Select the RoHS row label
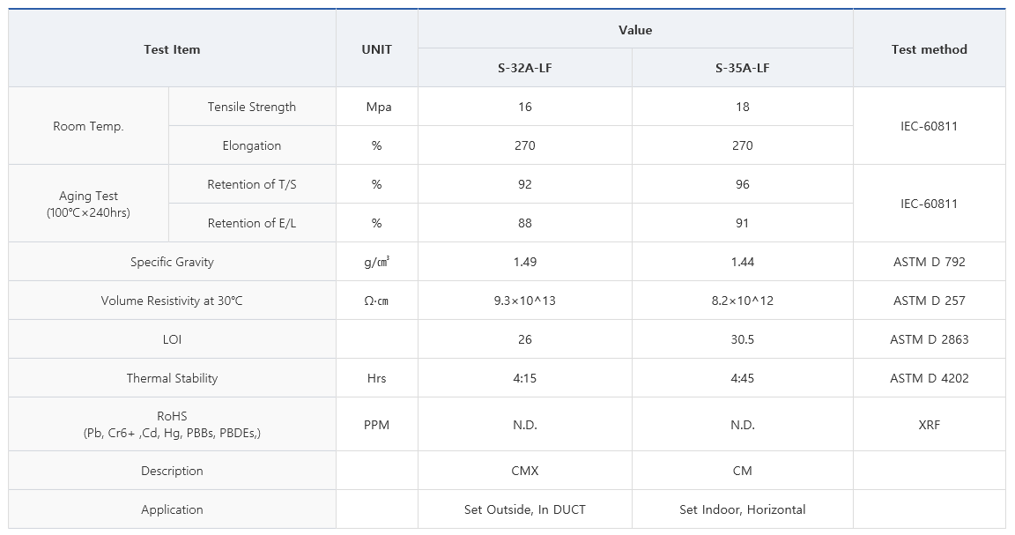The image size is (1015, 535). pos(172,424)
